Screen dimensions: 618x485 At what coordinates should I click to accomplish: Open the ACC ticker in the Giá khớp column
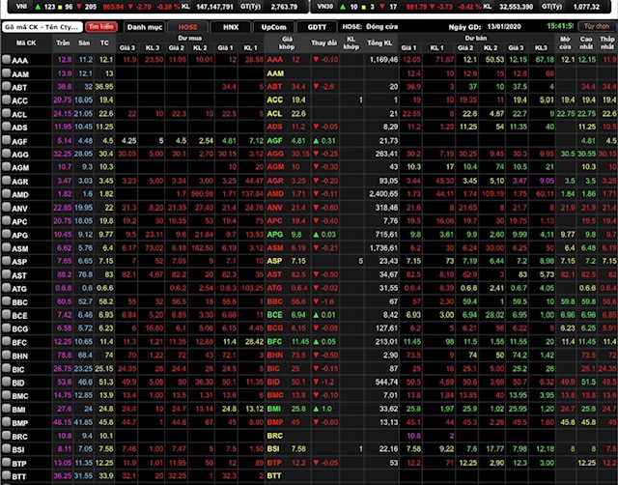point(274,100)
